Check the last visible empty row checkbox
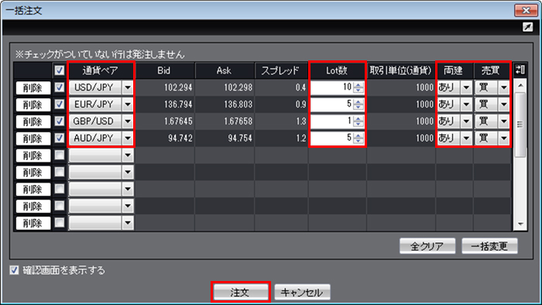Image resolution: width=542 pixels, height=305 pixels. pos(60,223)
